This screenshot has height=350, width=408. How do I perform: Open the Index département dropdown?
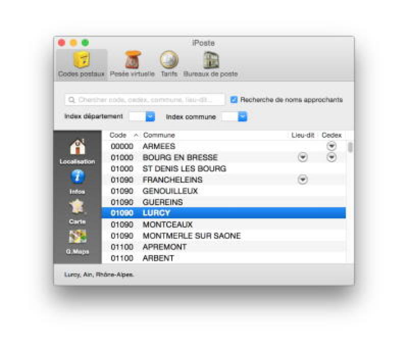(150, 117)
